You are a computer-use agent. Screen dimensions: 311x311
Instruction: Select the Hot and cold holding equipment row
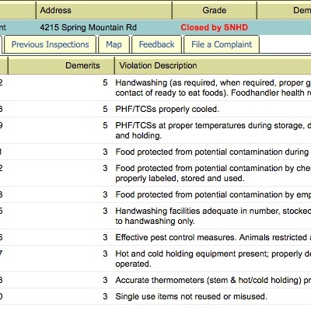point(155,259)
